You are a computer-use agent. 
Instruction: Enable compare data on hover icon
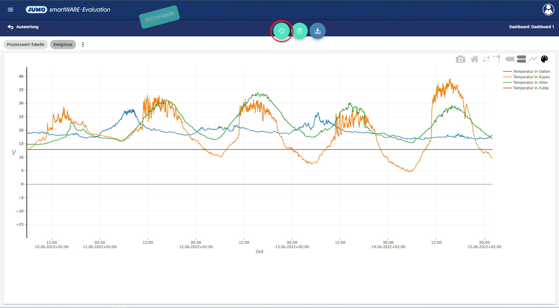521,59
